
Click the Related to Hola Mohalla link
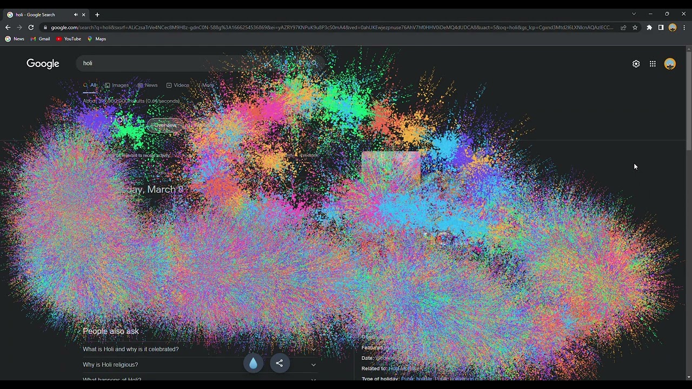403,368
